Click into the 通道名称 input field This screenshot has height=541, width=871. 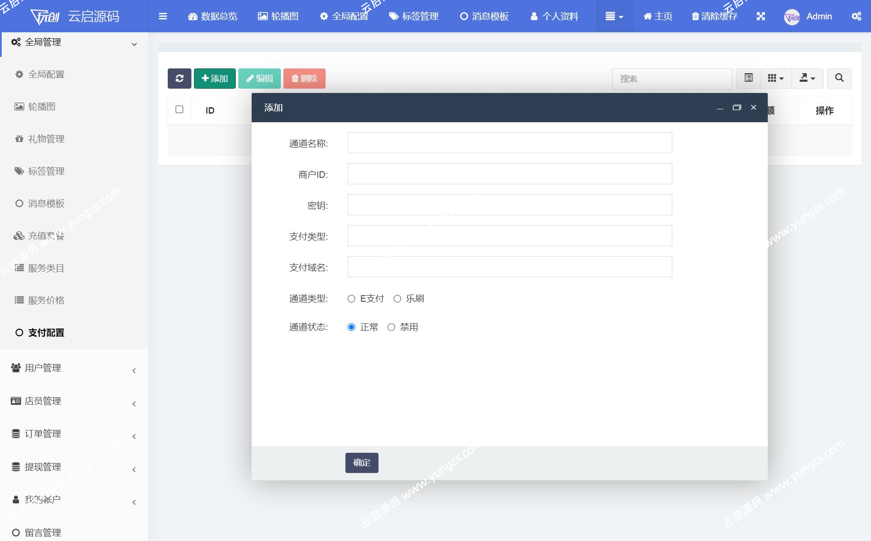tap(509, 142)
